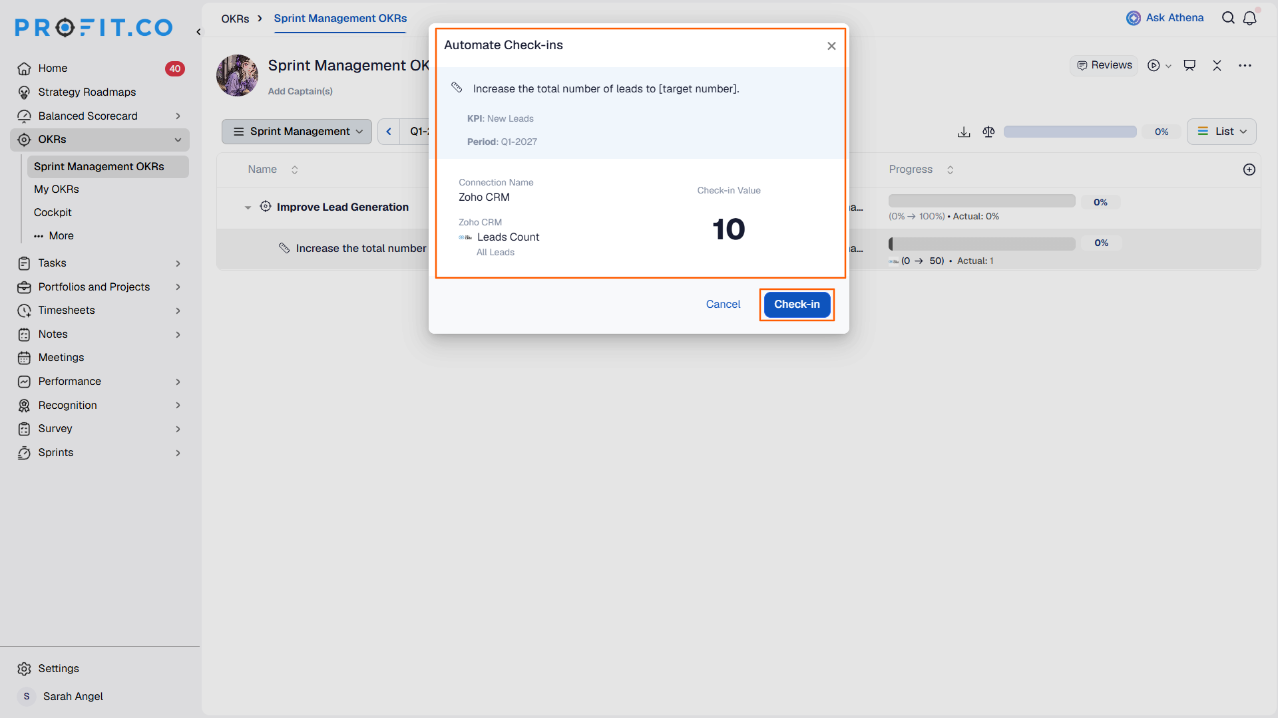The width and height of the screenshot is (1278, 718).
Task: Go to the previous period arrow
Action: click(389, 132)
